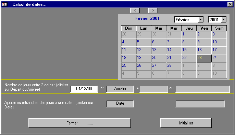Select February 4 in the Dim column
Screen dimensions: 235x135
(x=128, y=43)
